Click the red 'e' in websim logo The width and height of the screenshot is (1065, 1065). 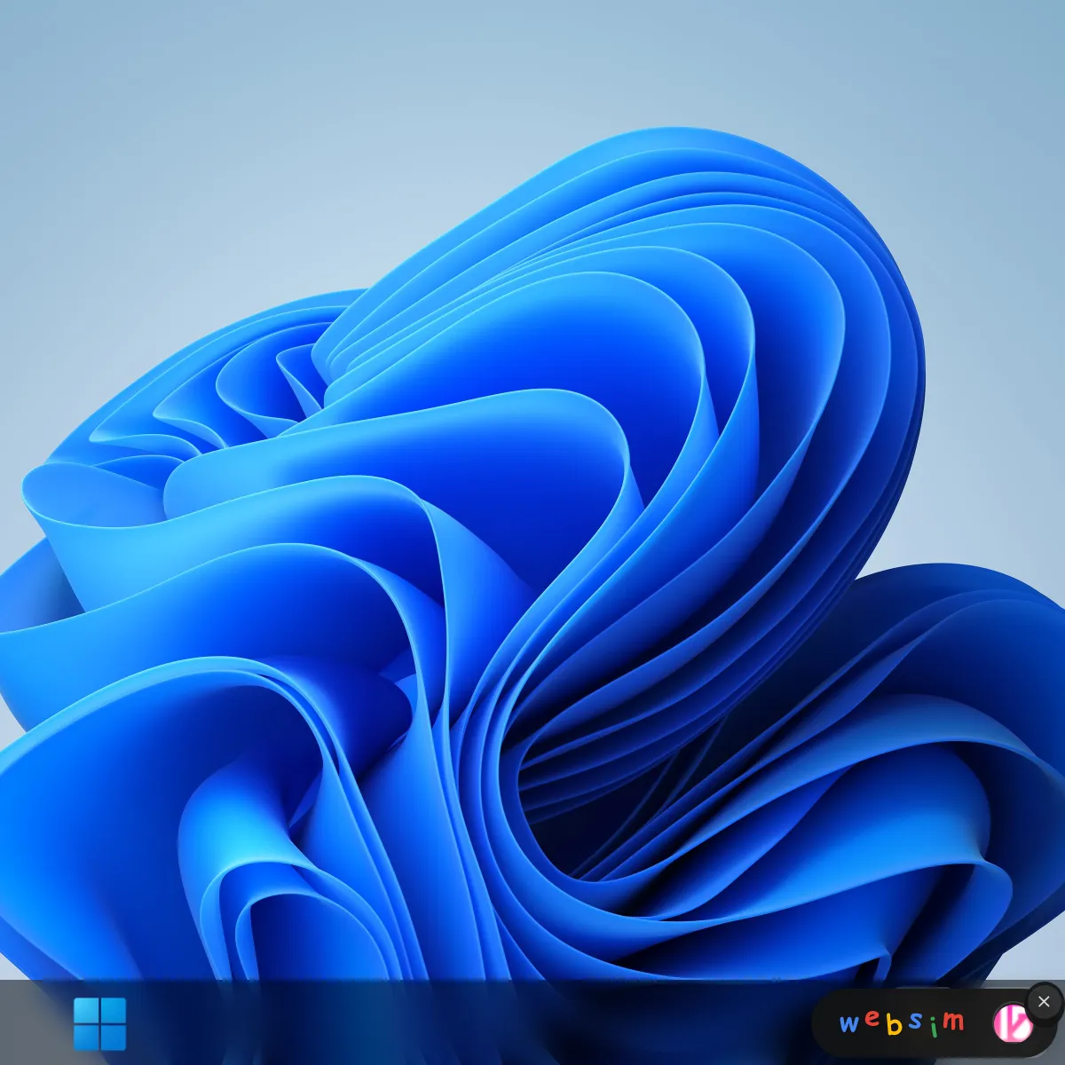872,1020
